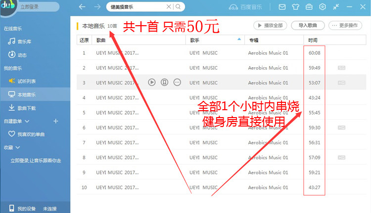
Task: Click the forward navigation arrow
Action: pos(97,7)
